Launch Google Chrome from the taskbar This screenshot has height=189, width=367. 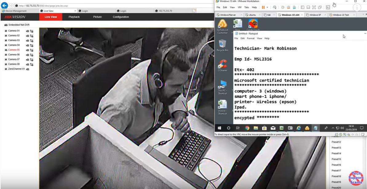(247, 128)
